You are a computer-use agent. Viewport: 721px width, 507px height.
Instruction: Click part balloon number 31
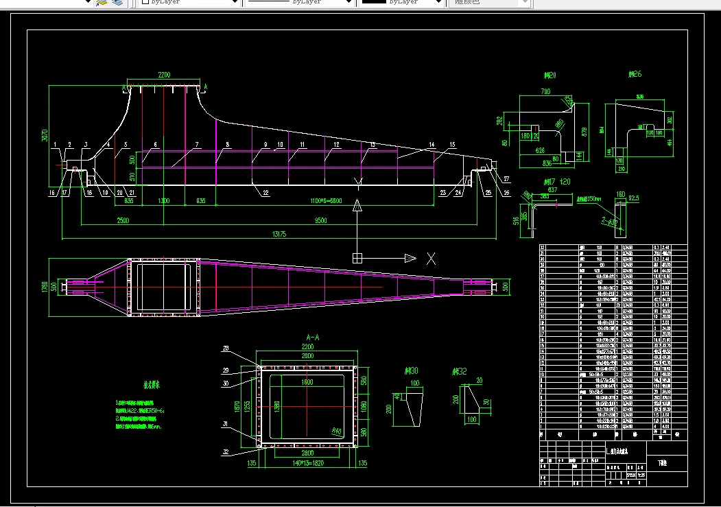point(226,424)
